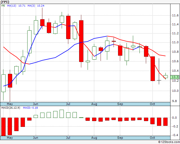Click the last green candlestick near 10.3
This screenshot has width=180, height=144.
pos(165,76)
